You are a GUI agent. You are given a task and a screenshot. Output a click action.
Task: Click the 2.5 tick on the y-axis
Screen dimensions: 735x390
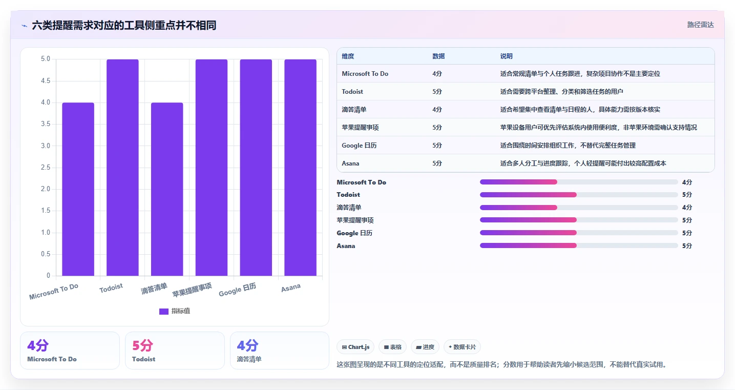pyautogui.click(x=46, y=168)
